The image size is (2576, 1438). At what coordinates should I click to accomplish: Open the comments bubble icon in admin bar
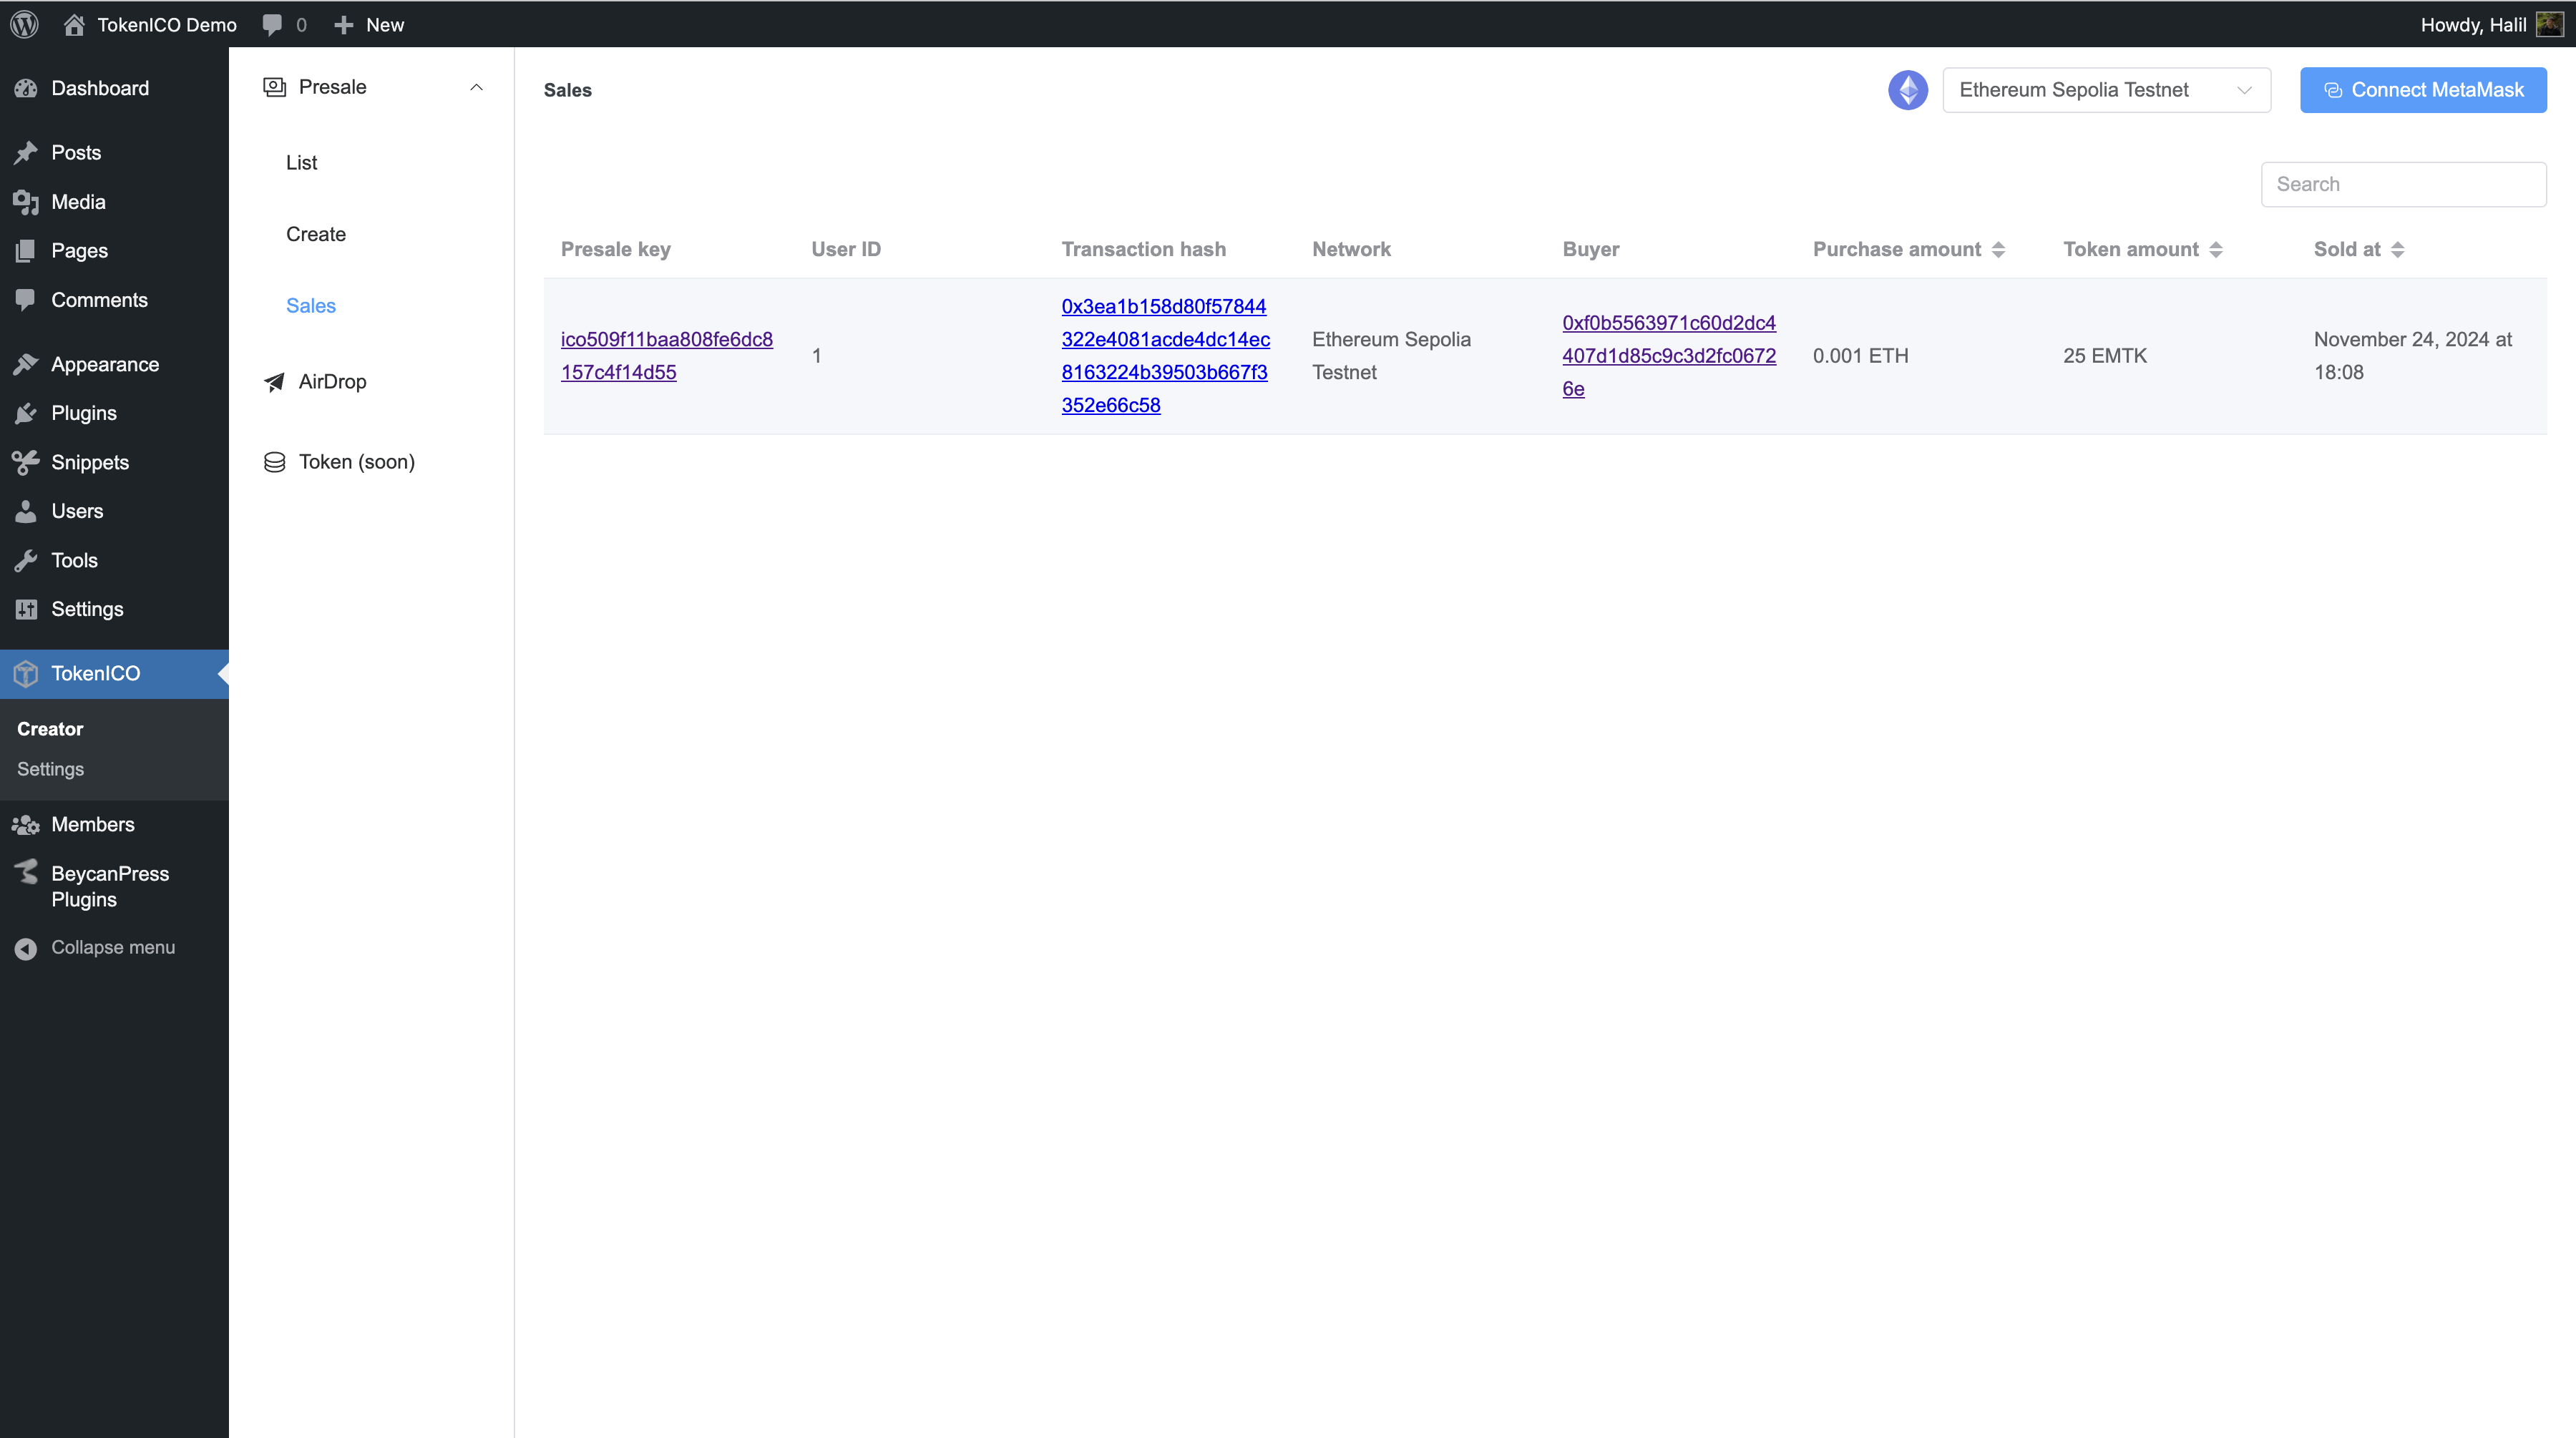pyautogui.click(x=272, y=25)
